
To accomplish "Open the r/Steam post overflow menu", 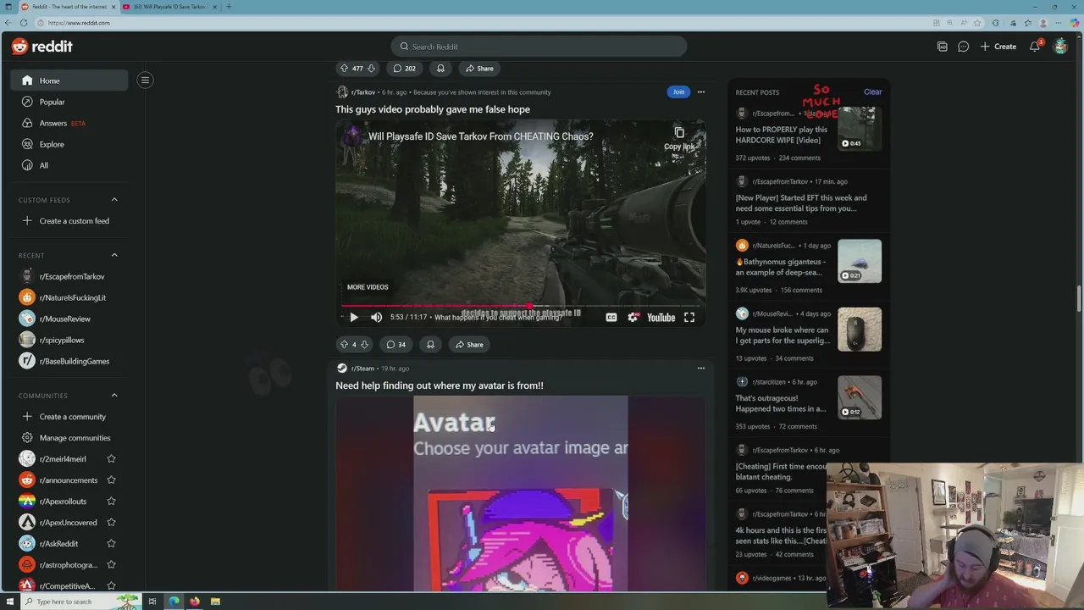I will coord(700,369).
